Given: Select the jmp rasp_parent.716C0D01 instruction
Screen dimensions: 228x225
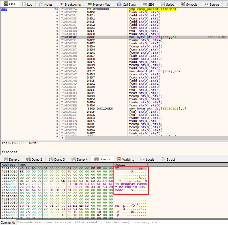Looking at the screenshot, I should [152, 9].
